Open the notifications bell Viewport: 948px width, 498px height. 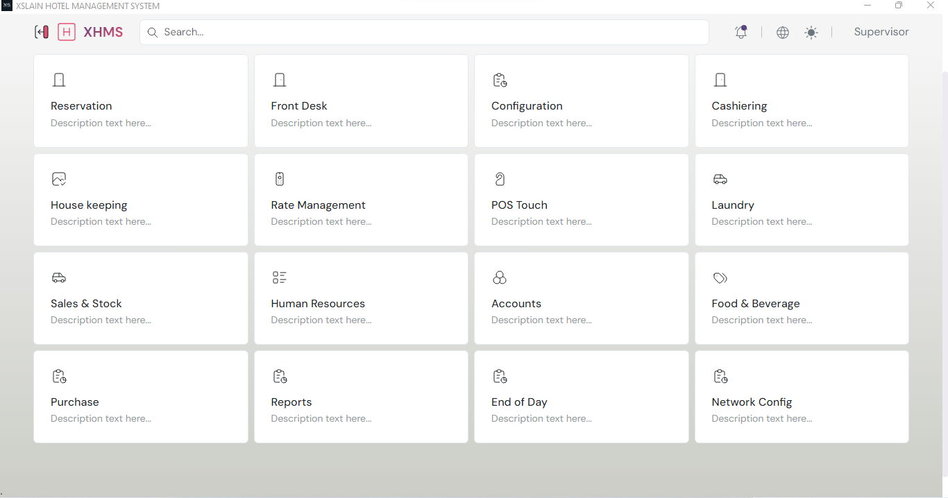pos(740,32)
